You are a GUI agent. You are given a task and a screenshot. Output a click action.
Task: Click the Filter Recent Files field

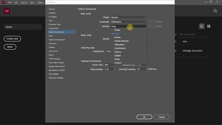pyautogui.click(x=195, y=34)
